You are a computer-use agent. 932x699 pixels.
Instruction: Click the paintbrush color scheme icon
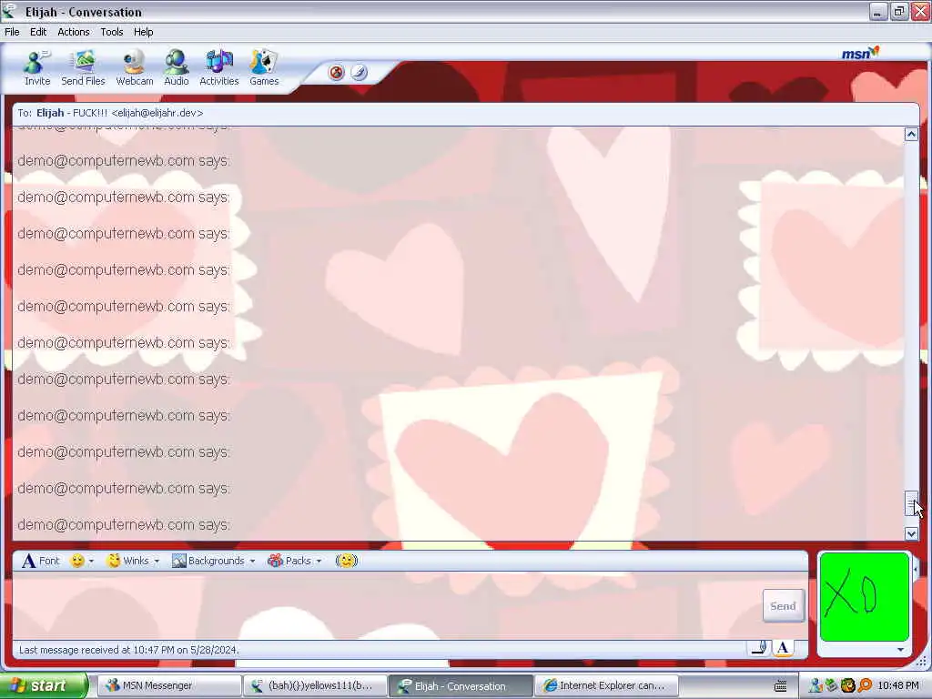tap(359, 73)
